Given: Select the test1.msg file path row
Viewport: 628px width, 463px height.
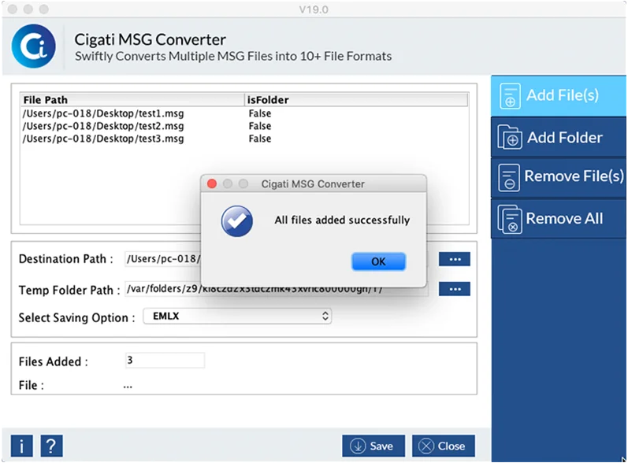Looking at the screenshot, I should coord(244,113).
